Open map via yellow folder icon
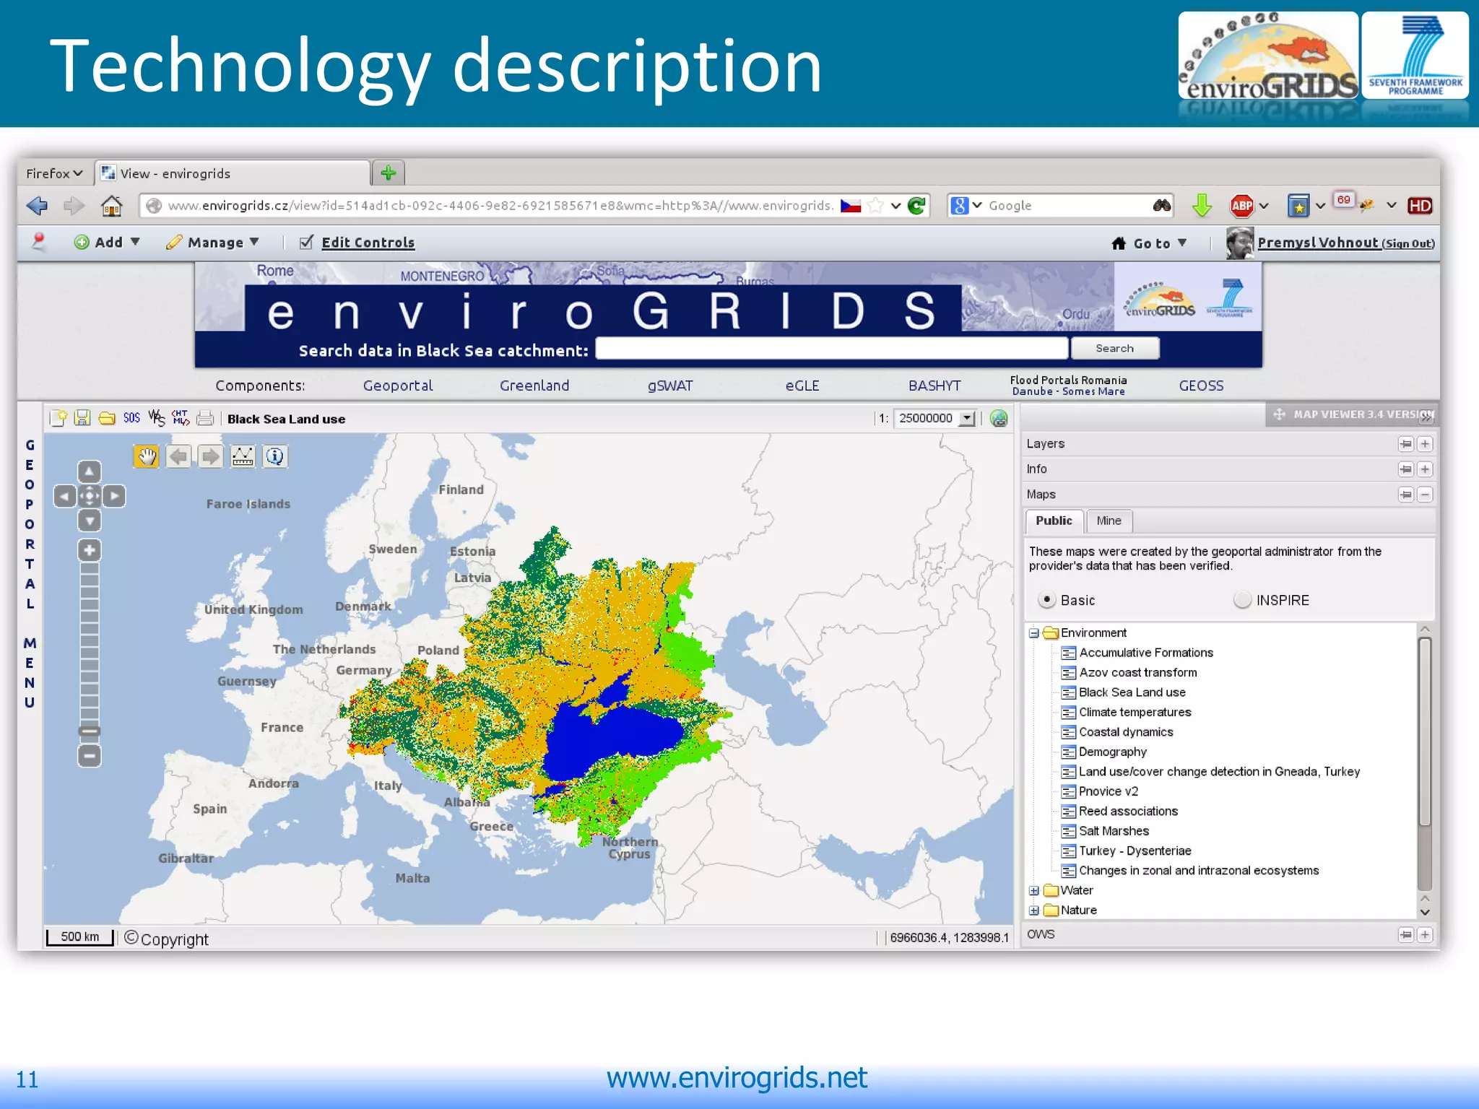Screen dimensions: 1479x1109 coord(107,418)
